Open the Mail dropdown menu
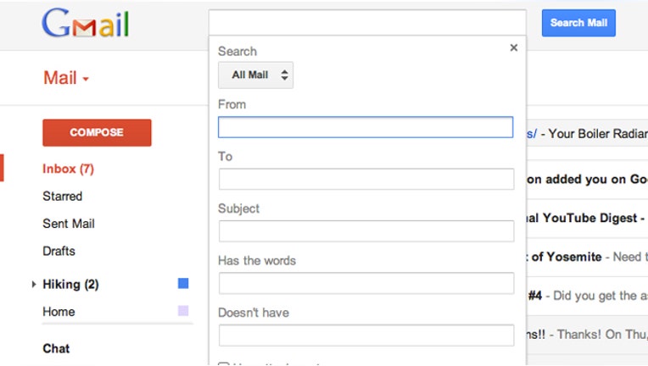Viewport: 648px width, 366px height. [66, 78]
